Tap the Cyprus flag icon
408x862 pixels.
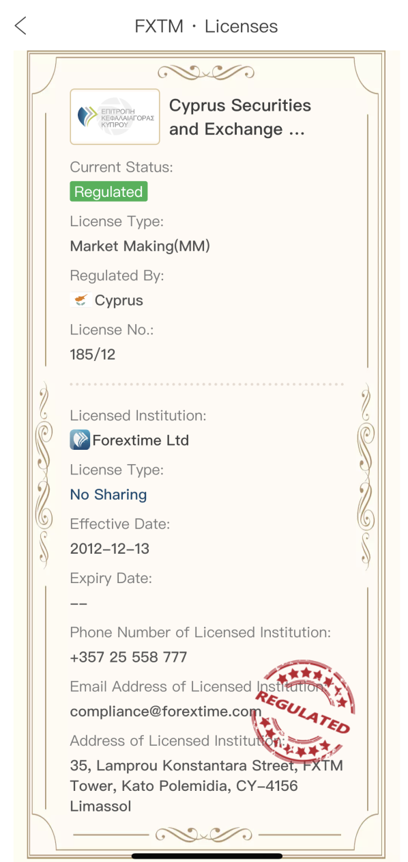(80, 300)
